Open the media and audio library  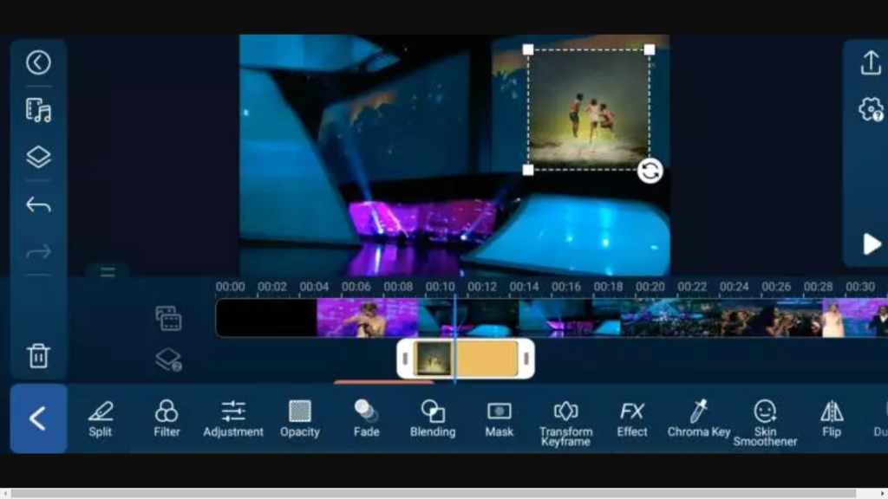coord(38,112)
